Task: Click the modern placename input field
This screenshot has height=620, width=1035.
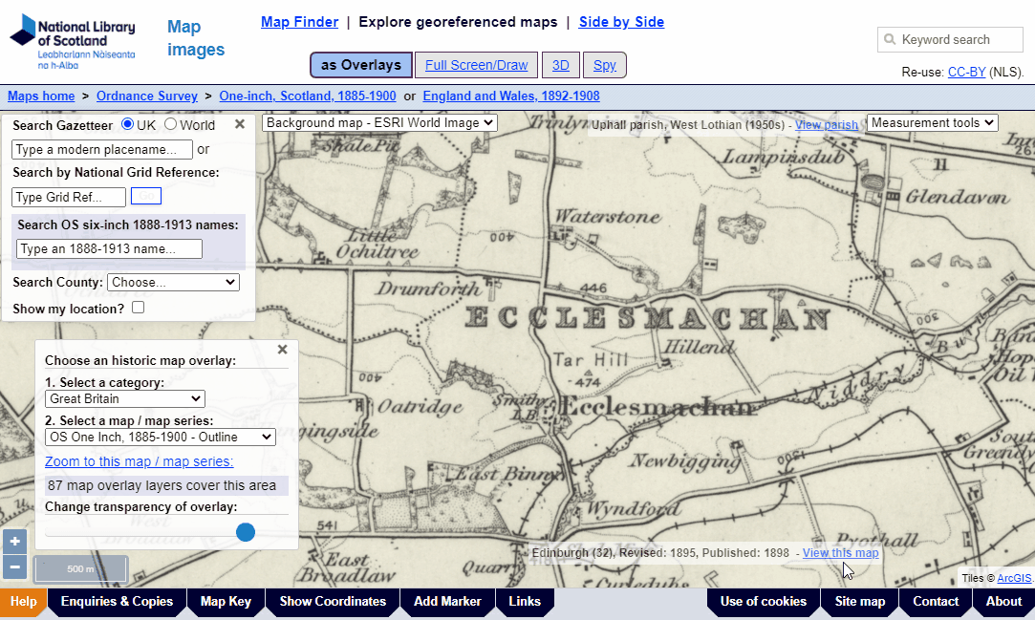Action: coord(102,149)
